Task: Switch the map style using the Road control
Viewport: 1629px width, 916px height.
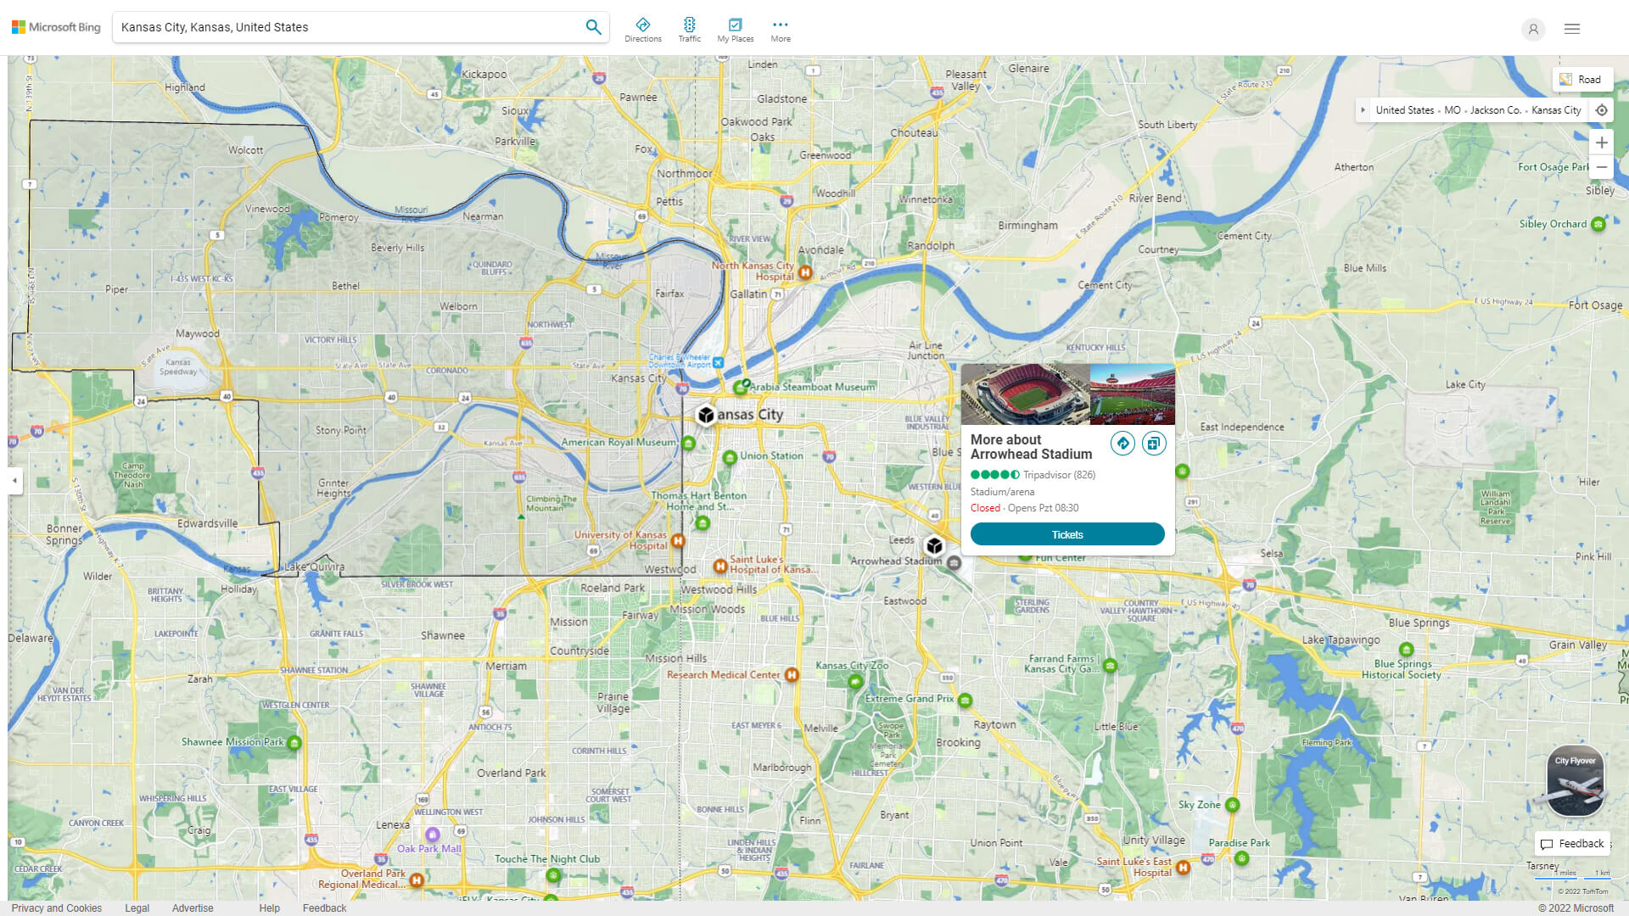Action: coord(1583,78)
